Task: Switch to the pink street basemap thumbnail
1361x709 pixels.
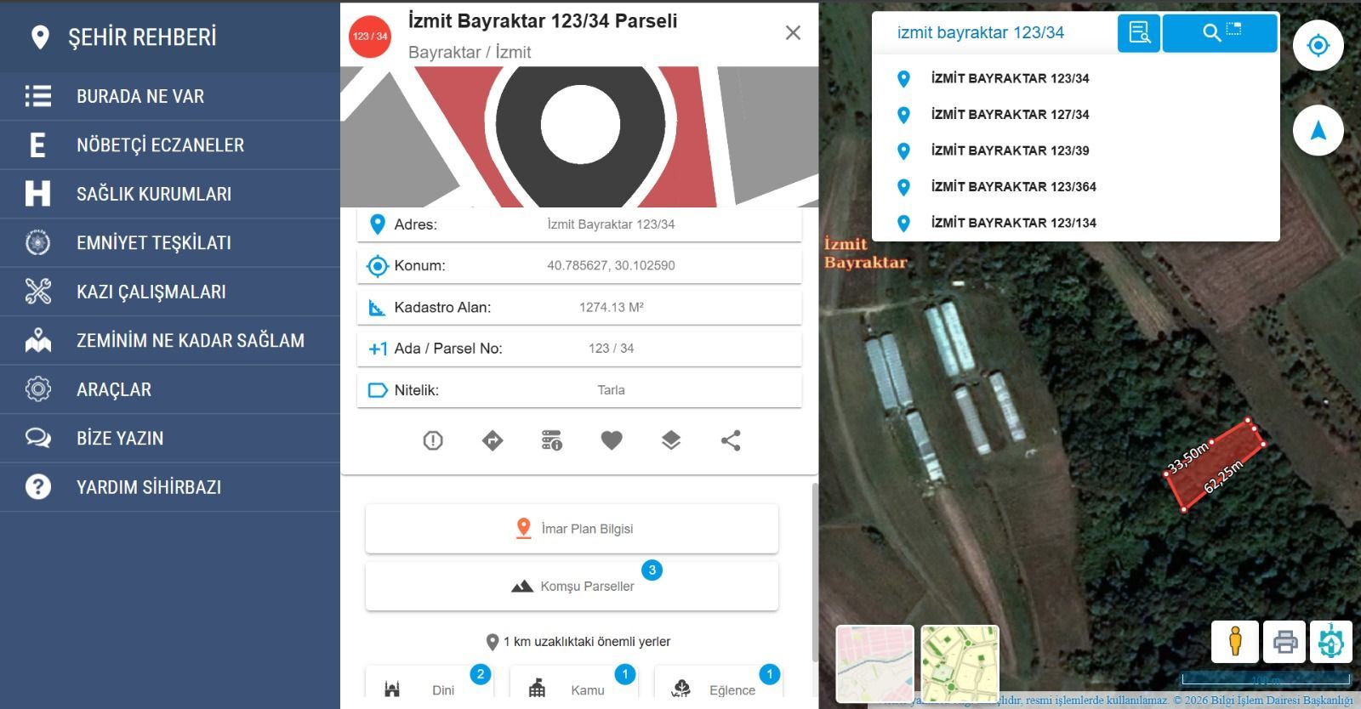Action: click(874, 663)
